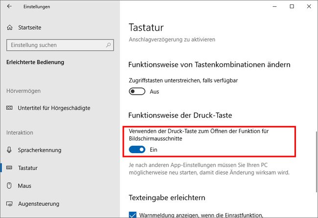Click the vertical scrollbar thumb

[317, 162]
